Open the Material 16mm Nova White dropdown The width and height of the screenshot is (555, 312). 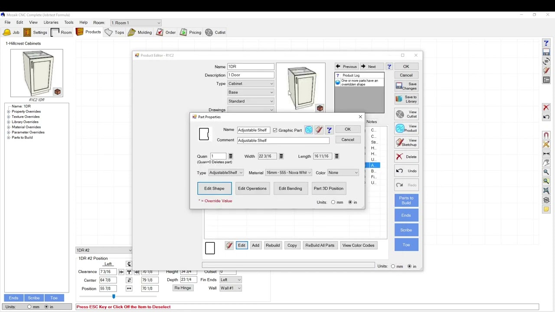pyautogui.click(x=288, y=173)
